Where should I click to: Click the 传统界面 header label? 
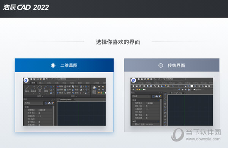coord(176,65)
